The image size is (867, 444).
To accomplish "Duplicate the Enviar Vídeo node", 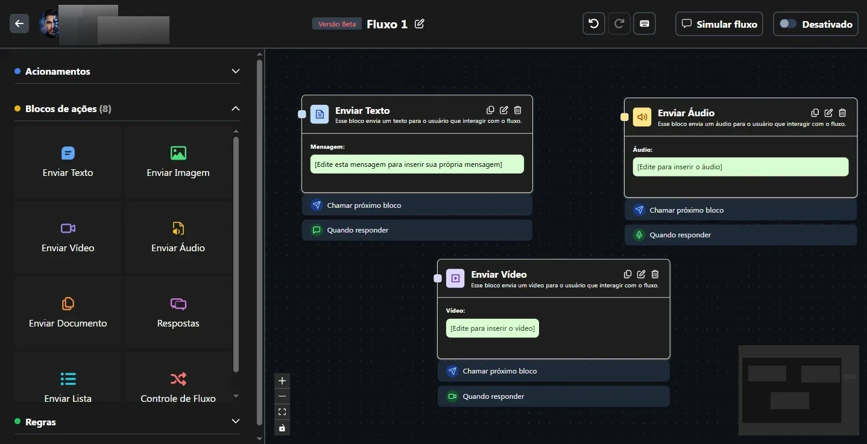I will [x=628, y=274].
